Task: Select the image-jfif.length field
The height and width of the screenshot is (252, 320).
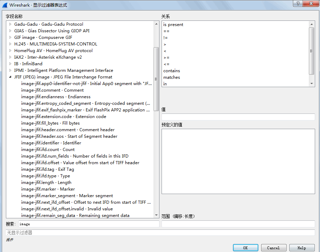Action: click(46, 183)
